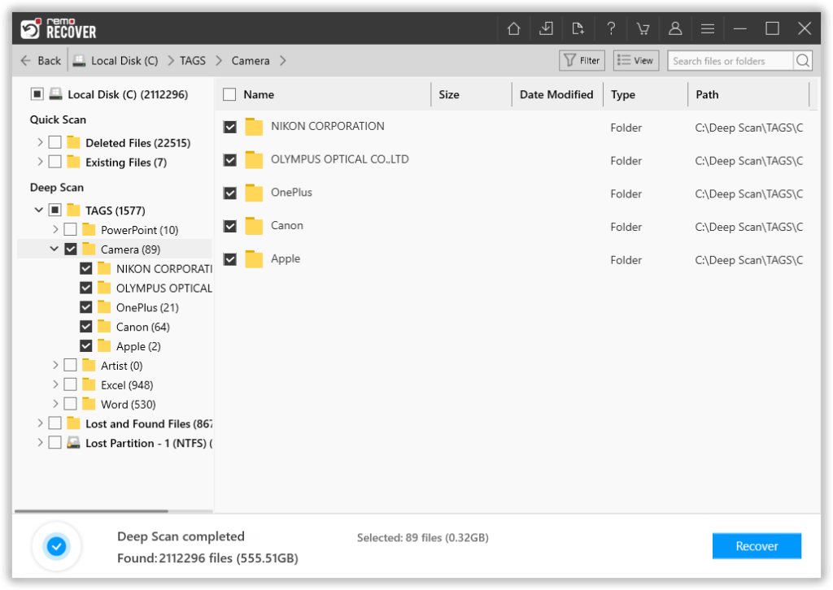Screen dimensions: 833x590
Task: Uncheck OLYMPUS OPTICAL CO.,LTD in the file list
Action: pyautogui.click(x=230, y=160)
